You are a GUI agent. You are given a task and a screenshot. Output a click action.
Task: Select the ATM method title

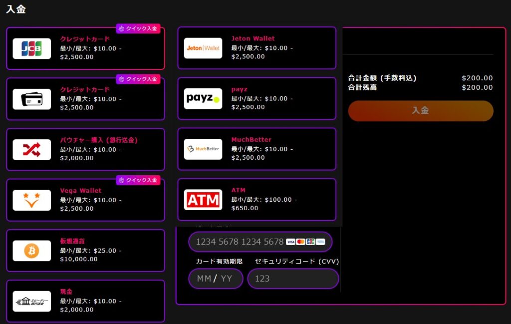238,190
